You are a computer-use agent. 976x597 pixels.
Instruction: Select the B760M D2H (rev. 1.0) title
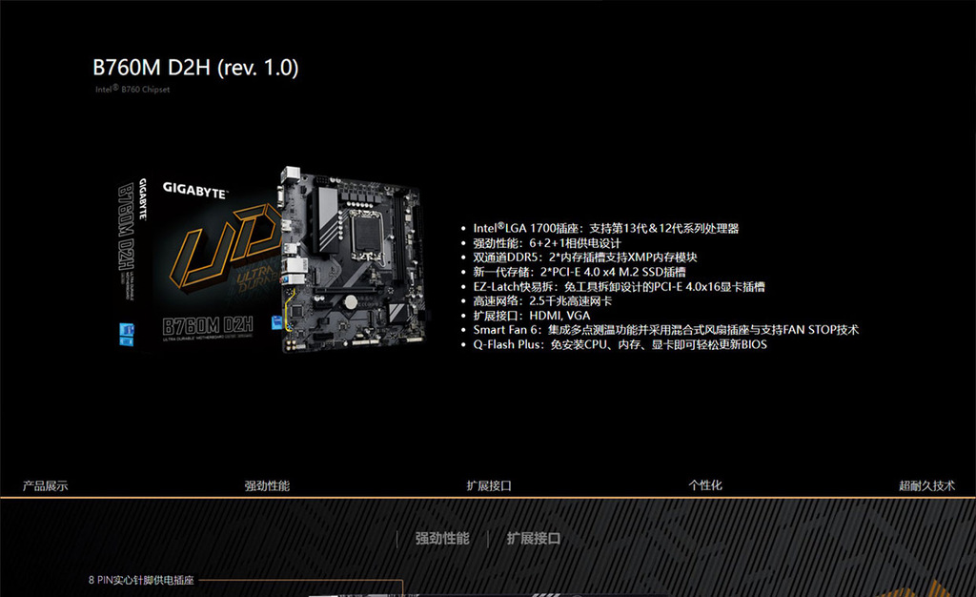195,67
